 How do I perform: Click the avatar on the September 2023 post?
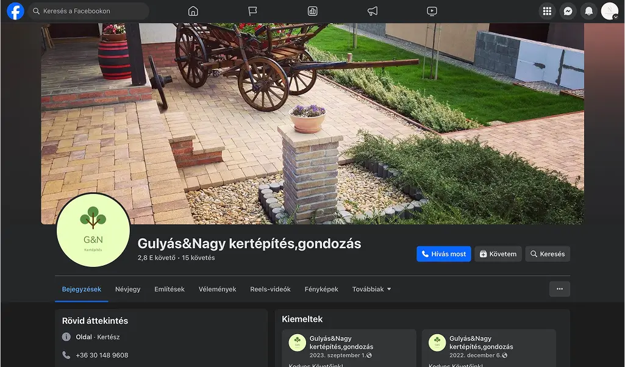point(297,343)
